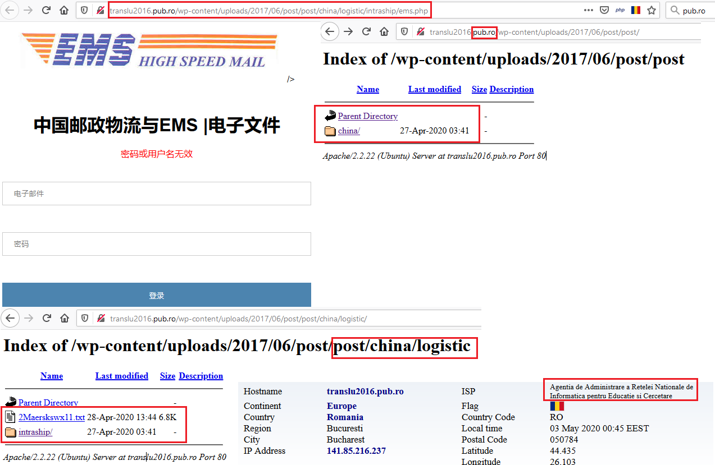Click the Postal Code value 050784
Screen dimensions: 715x465
(564, 440)
